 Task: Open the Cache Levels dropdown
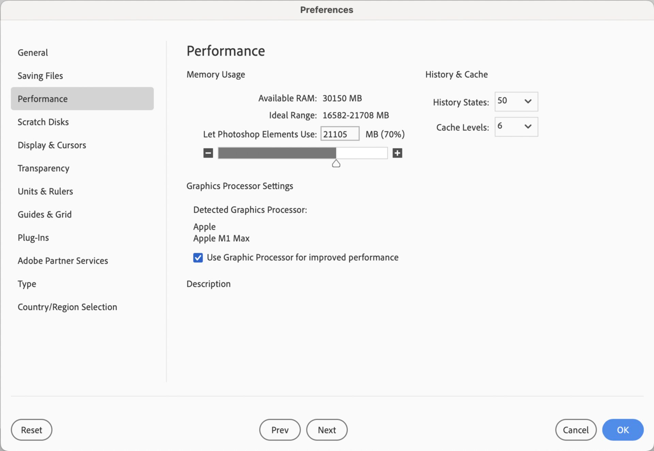point(516,127)
